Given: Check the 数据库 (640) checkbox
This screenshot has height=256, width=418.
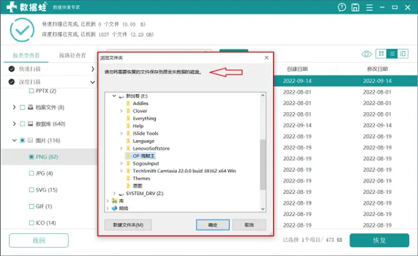Looking at the screenshot, I should pyautogui.click(x=22, y=124).
